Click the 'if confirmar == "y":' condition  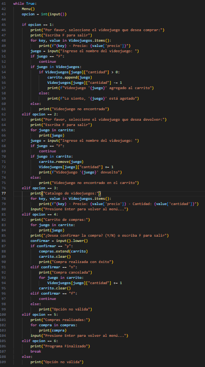(52, 246)
